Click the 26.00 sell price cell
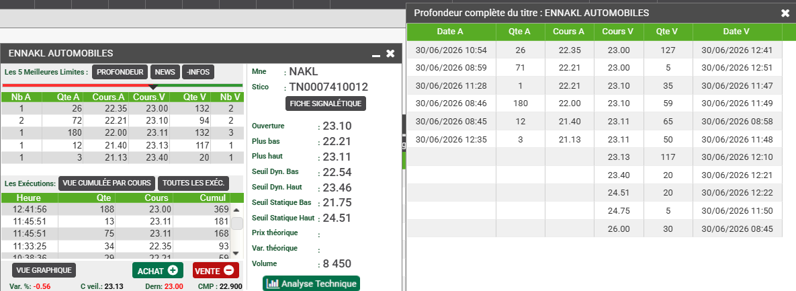Viewport: 796px width, 291px height. (618, 228)
